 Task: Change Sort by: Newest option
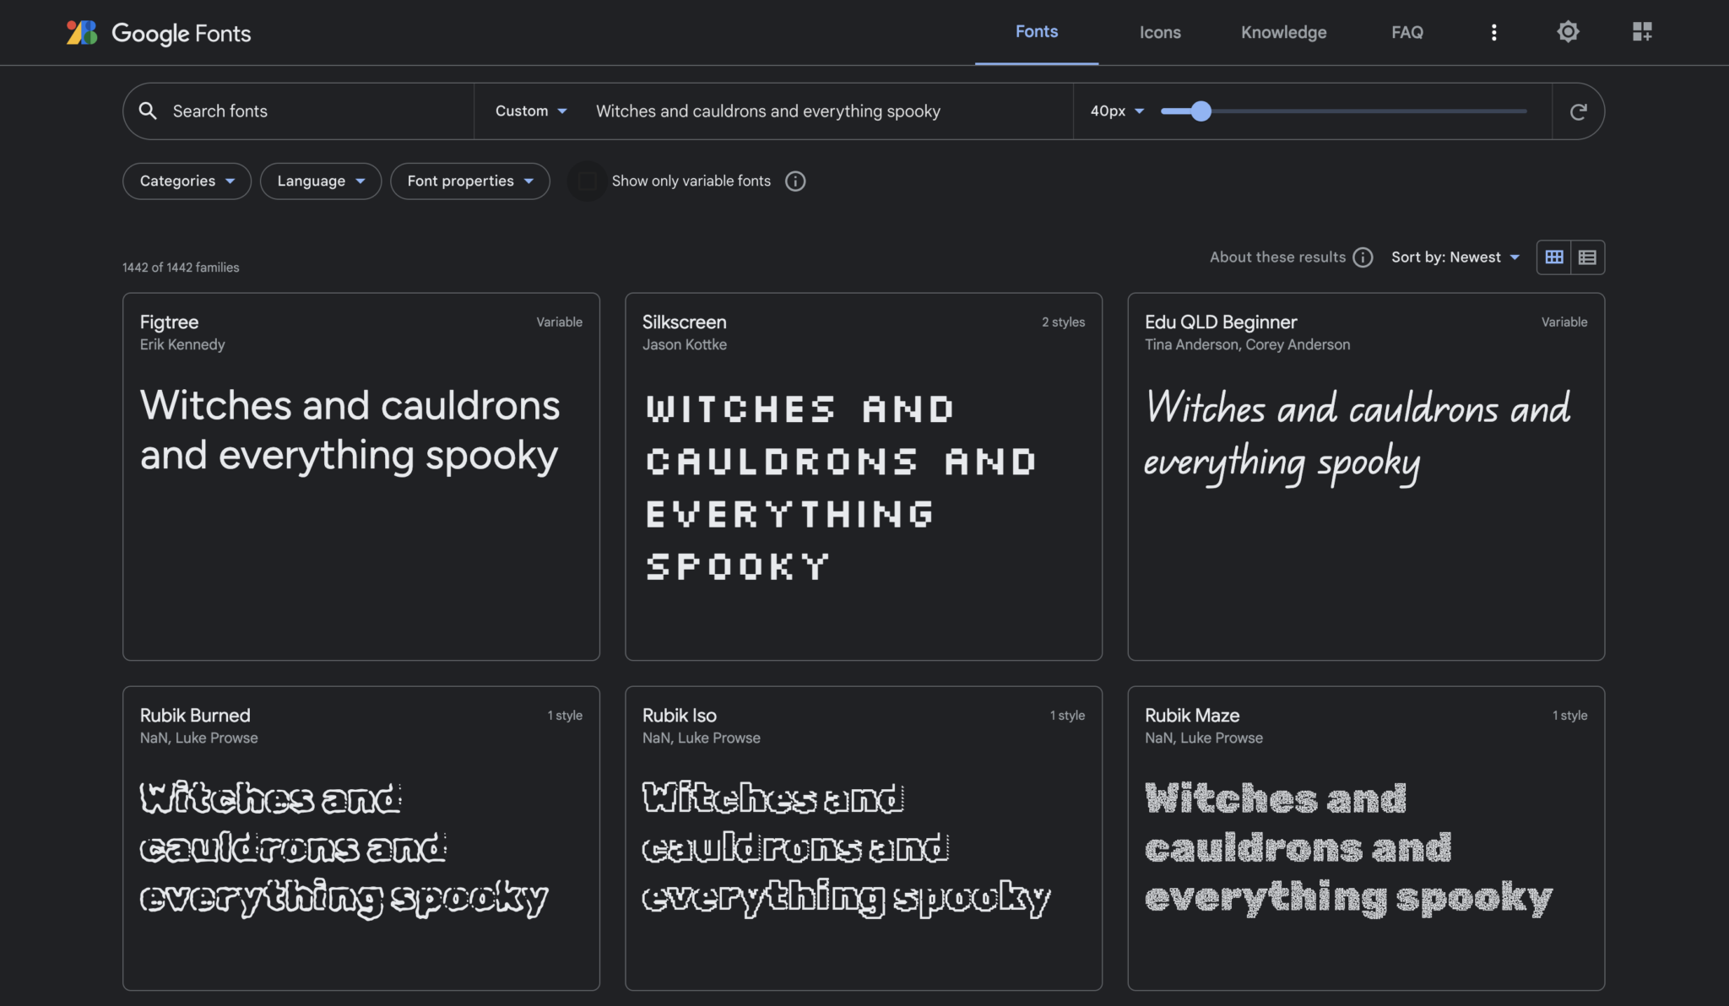click(x=1456, y=257)
